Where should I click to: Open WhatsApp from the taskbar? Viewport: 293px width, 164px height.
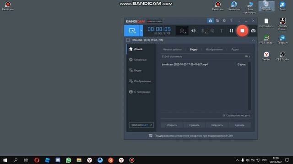pyautogui.click(x=68, y=160)
